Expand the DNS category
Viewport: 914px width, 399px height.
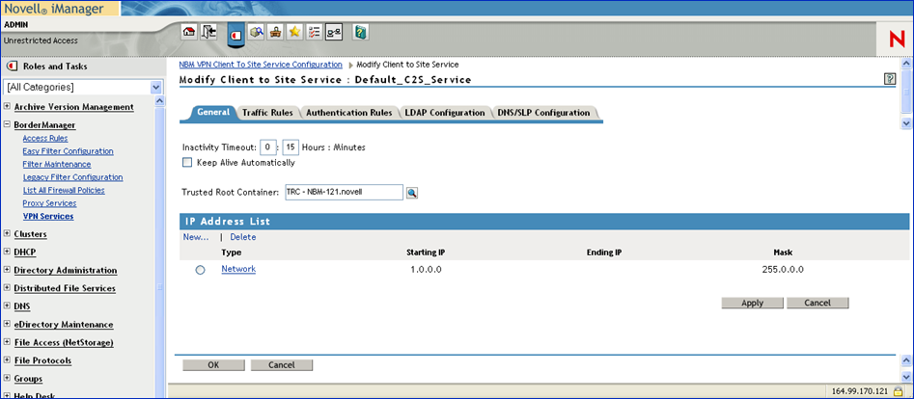7,306
